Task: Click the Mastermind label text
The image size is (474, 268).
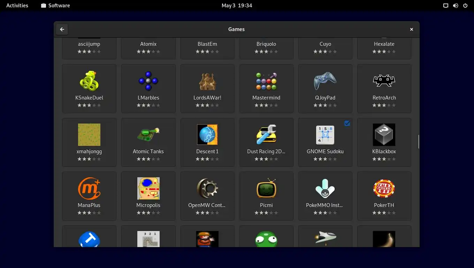Action: (x=266, y=98)
